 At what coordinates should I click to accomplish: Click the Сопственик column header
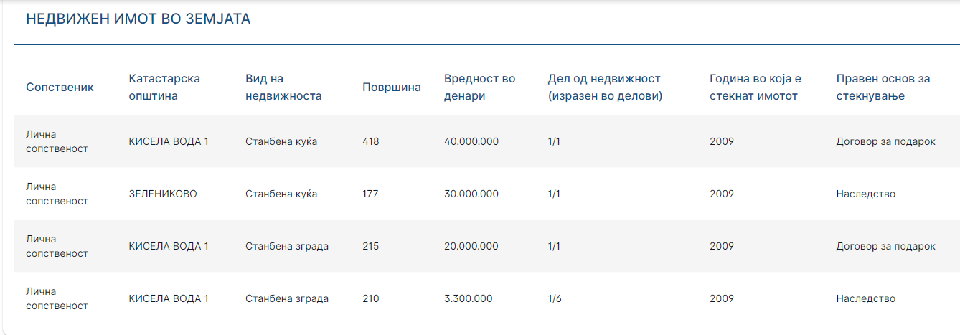click(60, 87)
